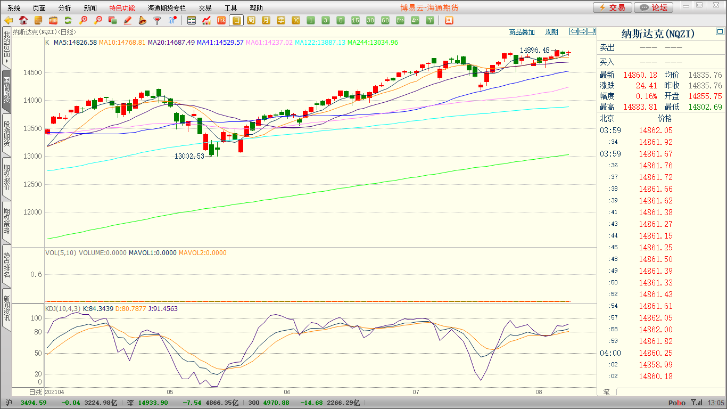Open the 页面 menu
The height and width of the screenshot is (409, 727).
(39, 8)
